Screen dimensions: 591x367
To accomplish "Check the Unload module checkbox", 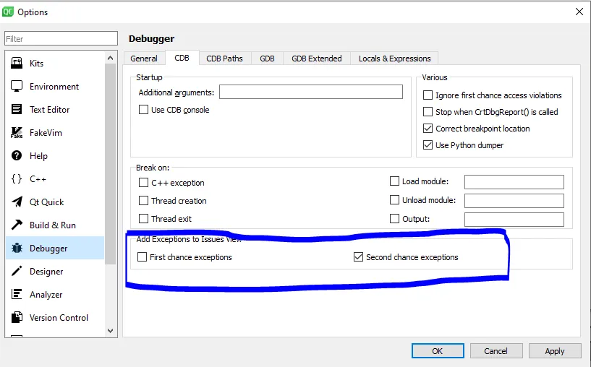I will pyautogui.click(x=394, y=200).
